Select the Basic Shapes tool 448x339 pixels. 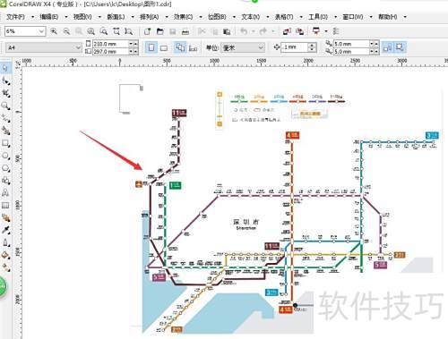5,181
